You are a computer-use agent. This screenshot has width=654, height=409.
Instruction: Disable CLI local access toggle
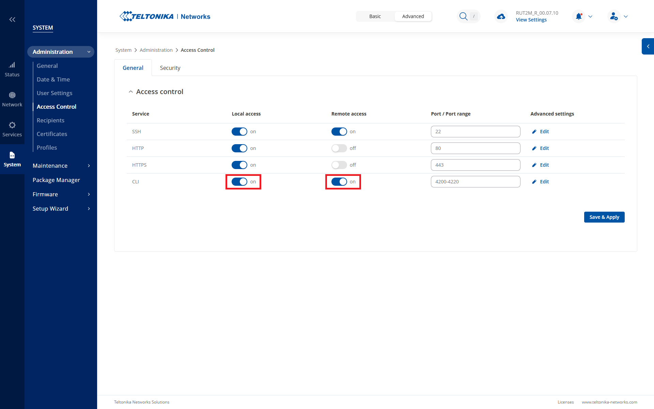pyautogui.click(x=239, y=182)
